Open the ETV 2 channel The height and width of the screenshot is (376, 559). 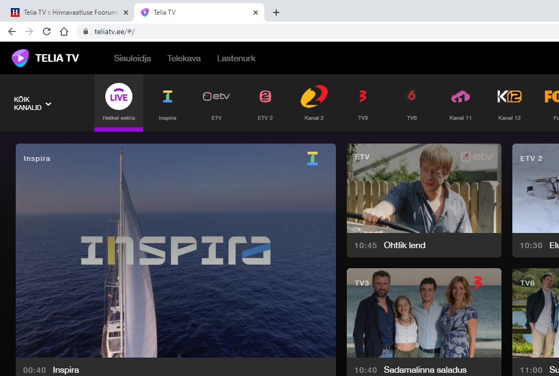click(265, 98)
